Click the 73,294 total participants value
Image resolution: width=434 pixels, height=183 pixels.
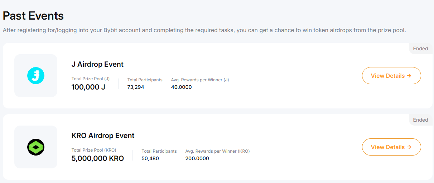tap(136, 87)
